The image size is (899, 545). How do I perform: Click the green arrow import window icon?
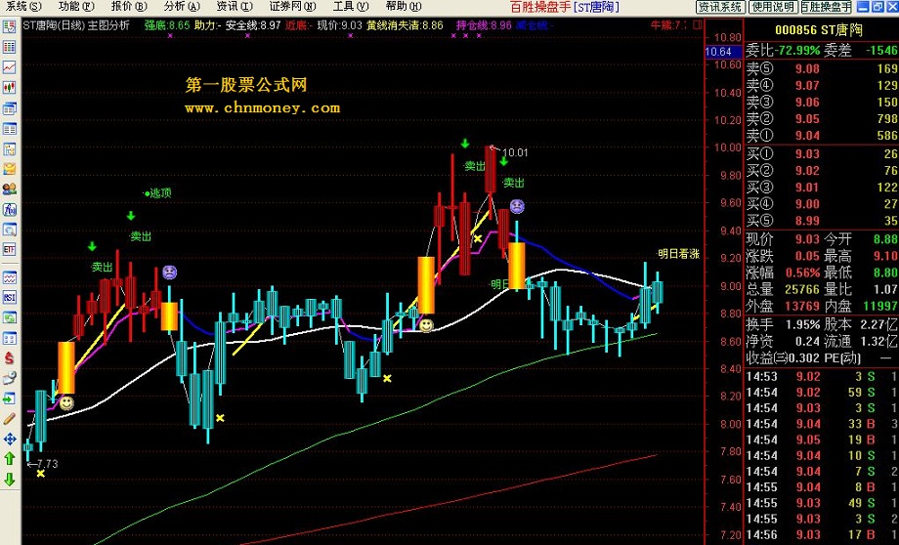[9, 398]
